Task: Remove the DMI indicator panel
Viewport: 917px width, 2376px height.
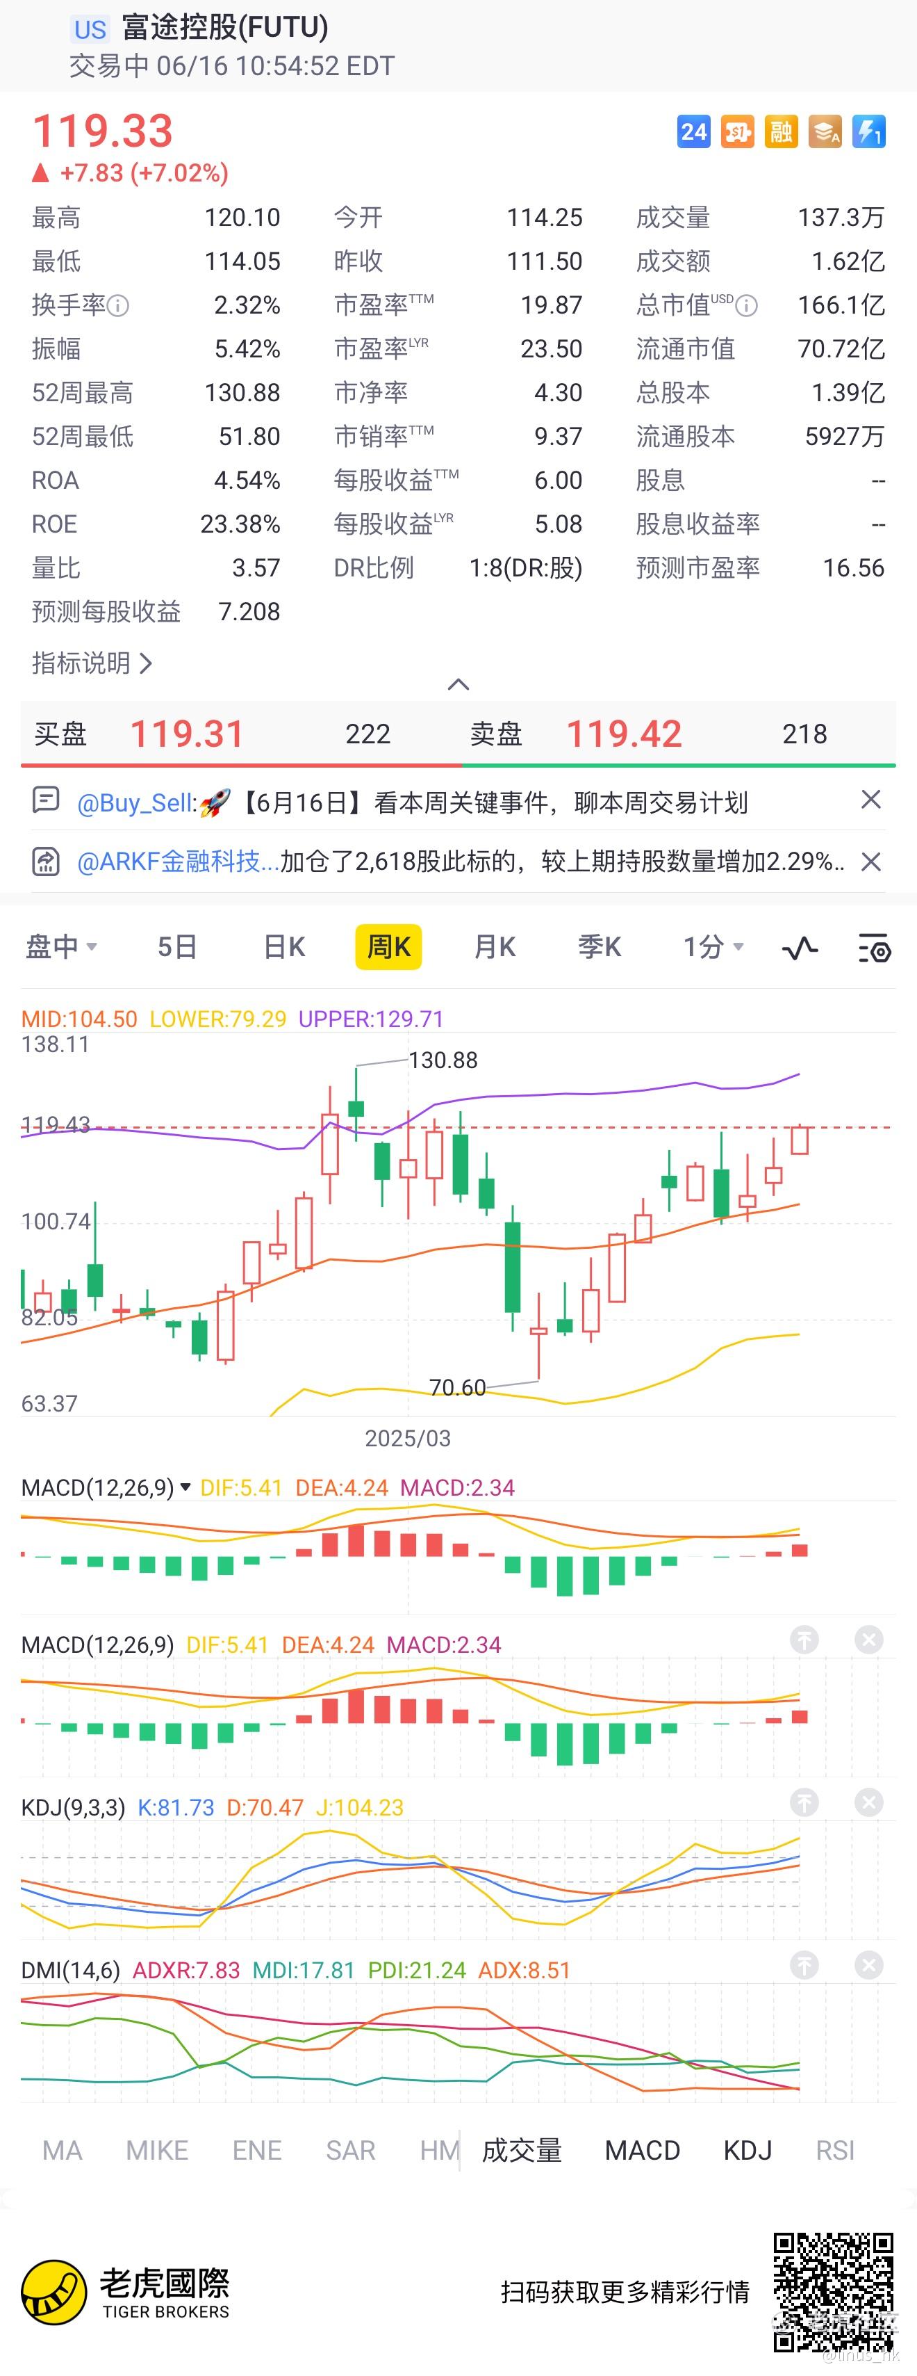Action: (x=869, y=1964)
